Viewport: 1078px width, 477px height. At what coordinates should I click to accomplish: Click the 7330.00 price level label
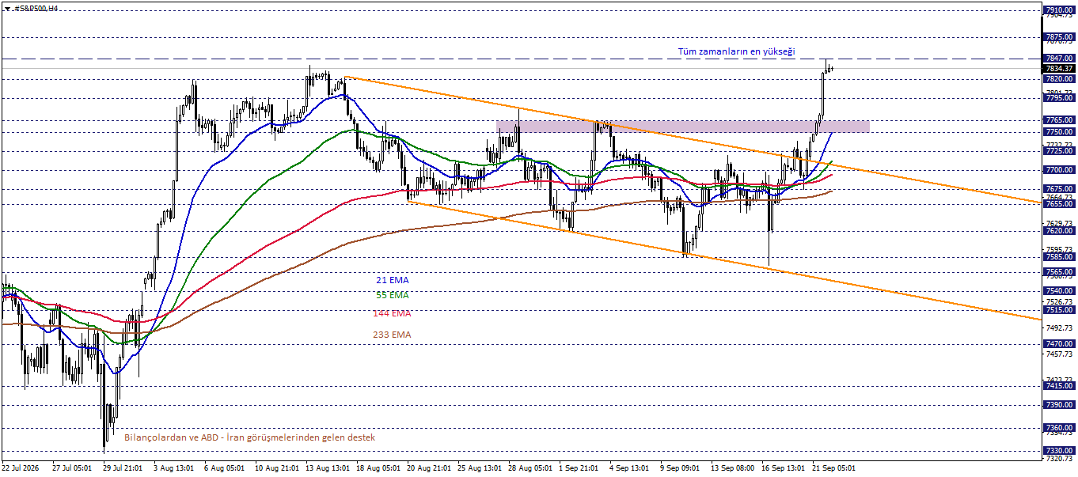1059,450
